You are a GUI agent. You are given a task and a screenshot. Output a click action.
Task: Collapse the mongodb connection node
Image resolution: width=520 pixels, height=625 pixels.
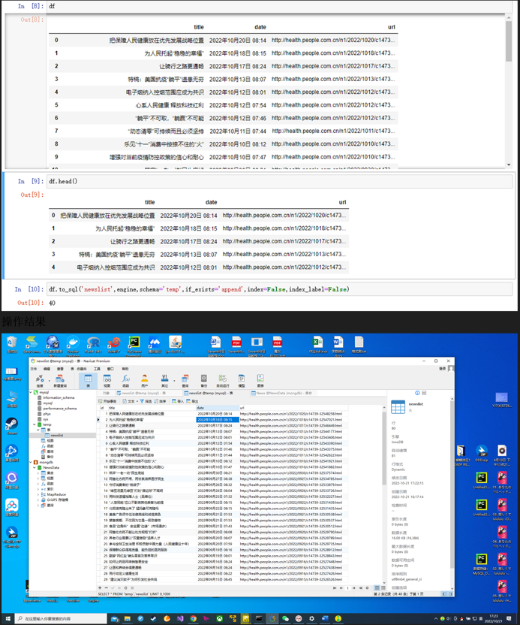pyautogui.click(x=31, y=462)
